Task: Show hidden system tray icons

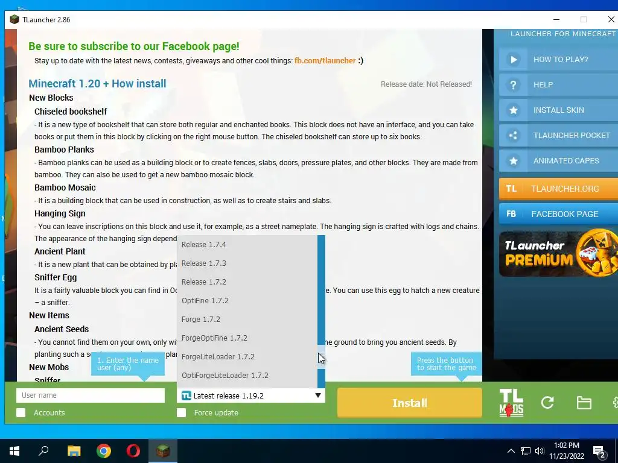Action: pos(511,451)
